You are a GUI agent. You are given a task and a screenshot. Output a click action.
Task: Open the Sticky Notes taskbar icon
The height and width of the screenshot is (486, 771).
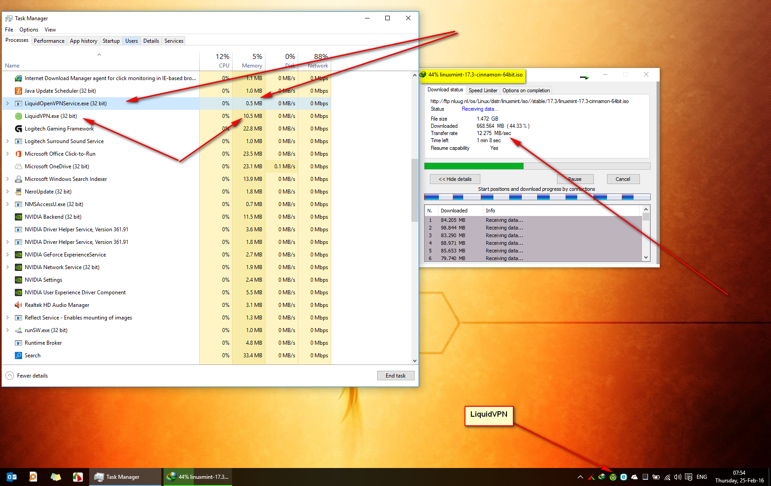(55, 477)
